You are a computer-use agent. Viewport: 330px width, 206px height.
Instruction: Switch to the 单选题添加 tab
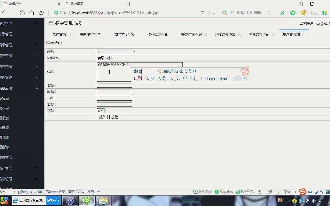291,34
